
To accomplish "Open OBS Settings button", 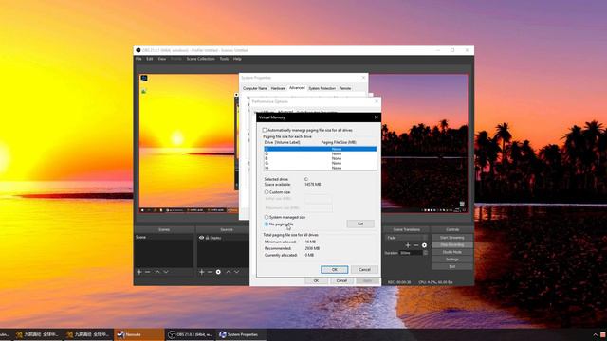I will tap(452, 260).
